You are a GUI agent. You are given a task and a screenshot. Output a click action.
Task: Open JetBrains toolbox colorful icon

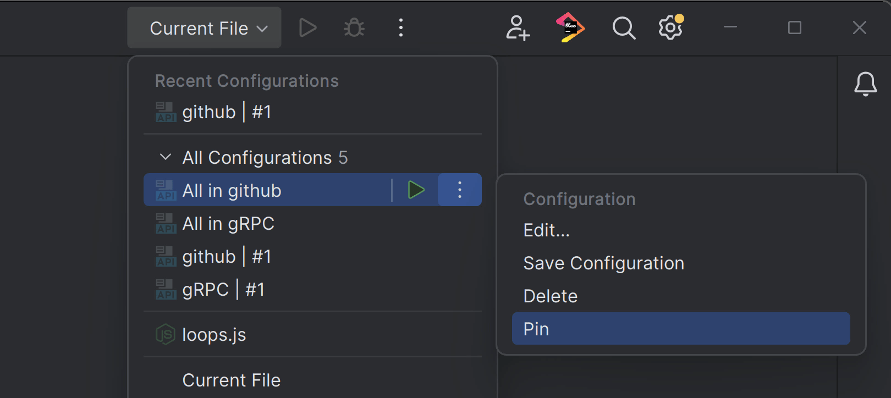click(570, 27)
